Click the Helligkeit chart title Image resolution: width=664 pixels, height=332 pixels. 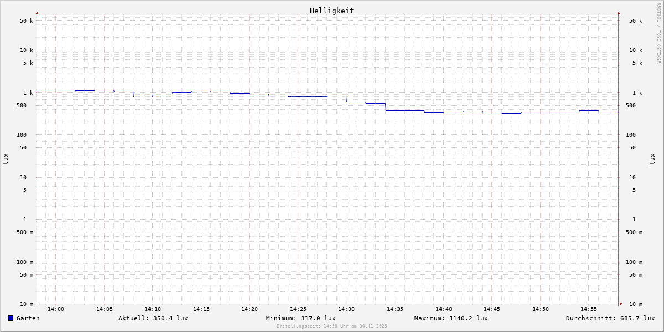(x=331, y=11)
